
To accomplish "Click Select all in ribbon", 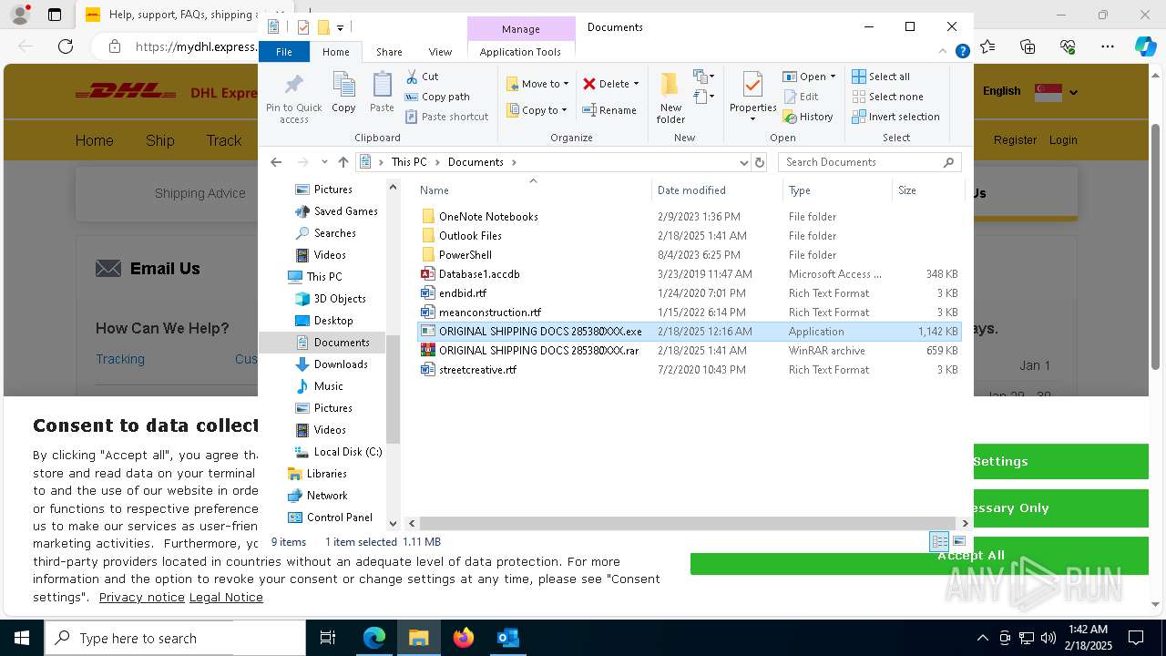I will [881, 77].
